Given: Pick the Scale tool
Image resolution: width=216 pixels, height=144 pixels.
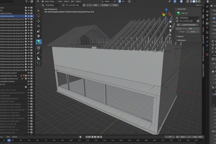Looking at the screenshot, I should point(39,31).
